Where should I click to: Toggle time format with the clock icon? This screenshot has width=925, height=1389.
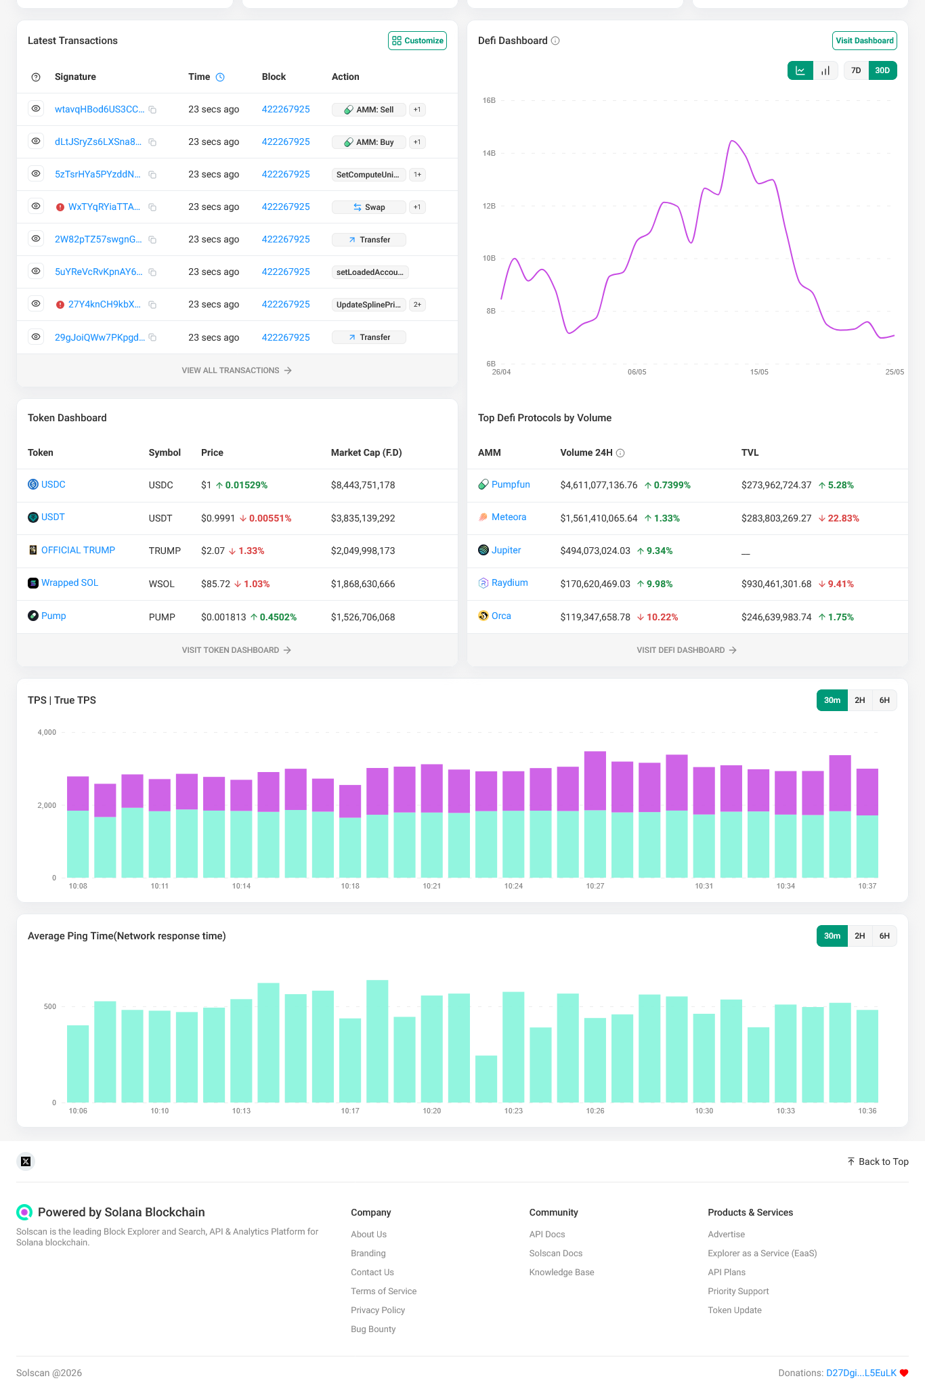click(220, 77)
